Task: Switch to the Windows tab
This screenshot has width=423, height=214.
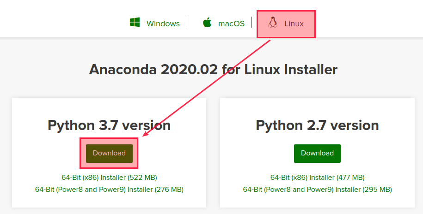Action: pos(163,24)
